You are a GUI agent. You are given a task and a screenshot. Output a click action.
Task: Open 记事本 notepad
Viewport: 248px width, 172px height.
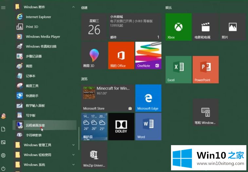point(44,76)
